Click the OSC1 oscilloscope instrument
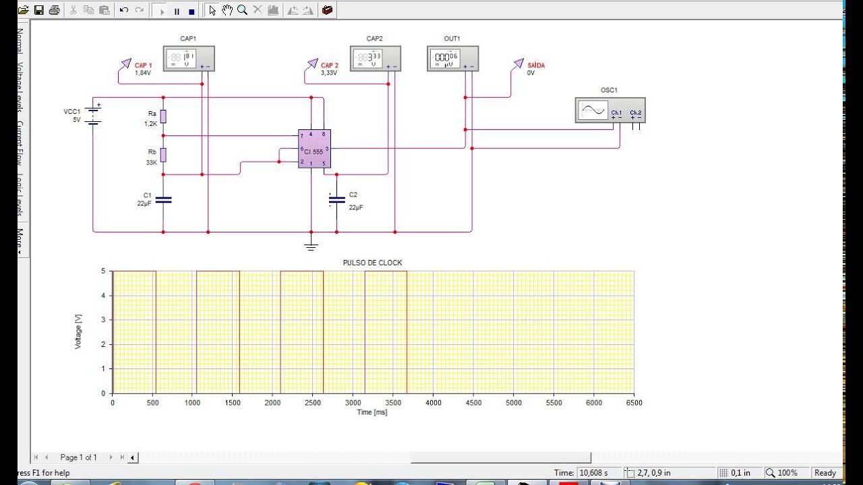Image resolution: width=863 pixels, height=485 pixels. pyautogui.click(x=610, y=110)
